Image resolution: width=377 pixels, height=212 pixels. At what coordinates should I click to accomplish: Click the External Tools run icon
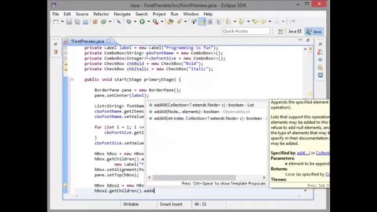click(156, 22)
